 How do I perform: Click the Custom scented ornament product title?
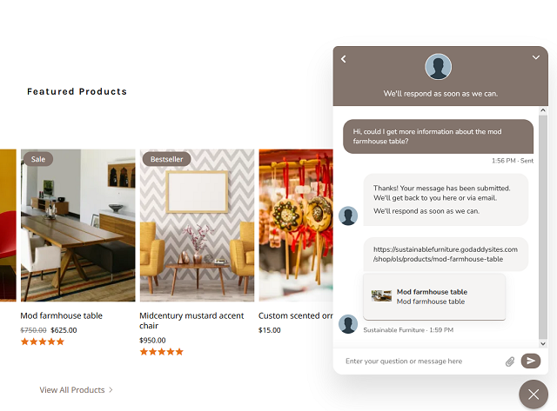(296, 315)
